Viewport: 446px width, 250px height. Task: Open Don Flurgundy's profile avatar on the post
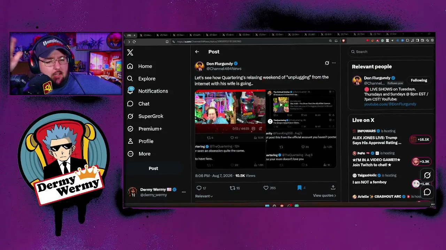200,66
